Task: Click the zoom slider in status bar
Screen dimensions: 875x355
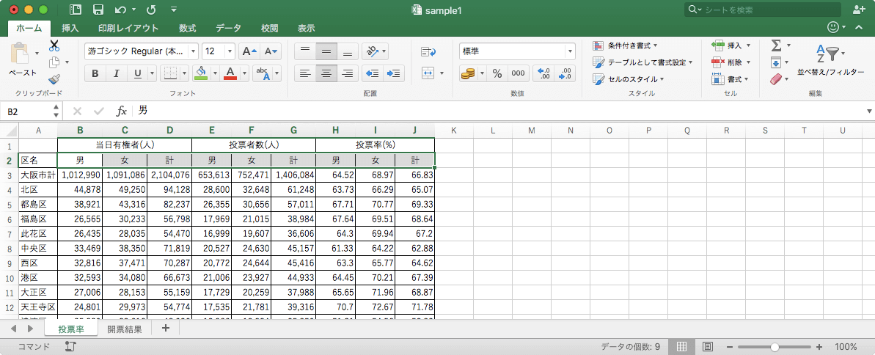Action: pos(776,346)
